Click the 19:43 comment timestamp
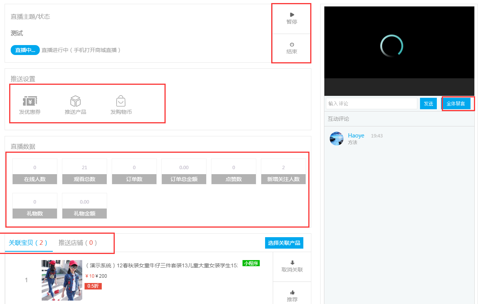The image size is (490, 304). click(377, 136)
